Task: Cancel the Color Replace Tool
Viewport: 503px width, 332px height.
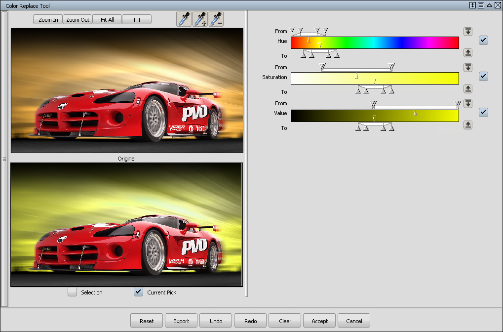Action: pyautogui.click(x=354, y=321)
